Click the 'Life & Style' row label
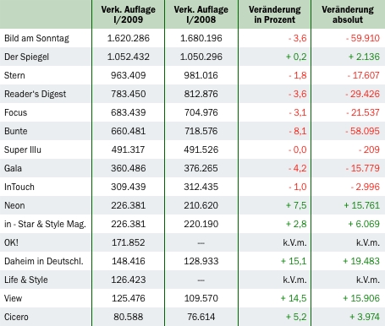 point(26,280)
